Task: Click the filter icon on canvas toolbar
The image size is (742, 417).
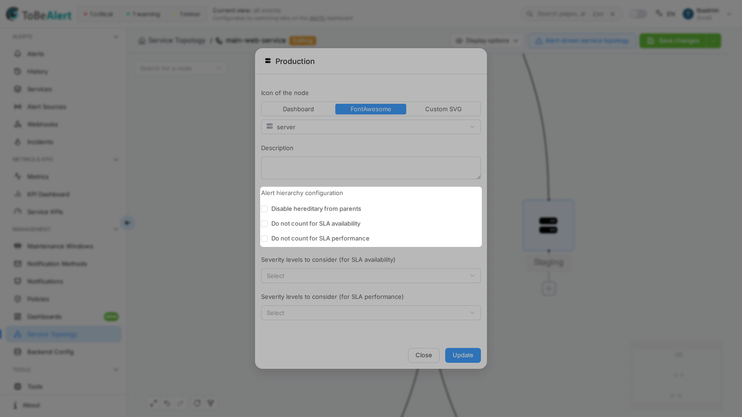Action: click(211, 403)
